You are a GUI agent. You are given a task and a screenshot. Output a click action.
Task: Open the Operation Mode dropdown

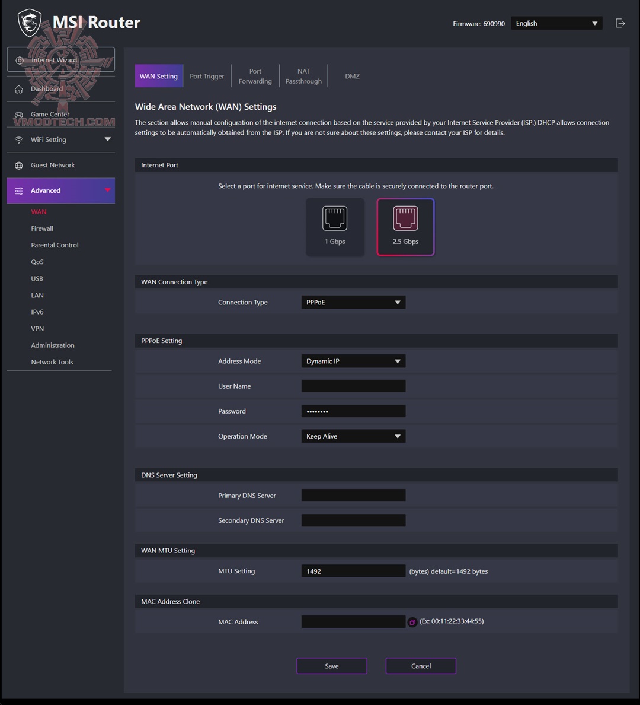(353, 437)
